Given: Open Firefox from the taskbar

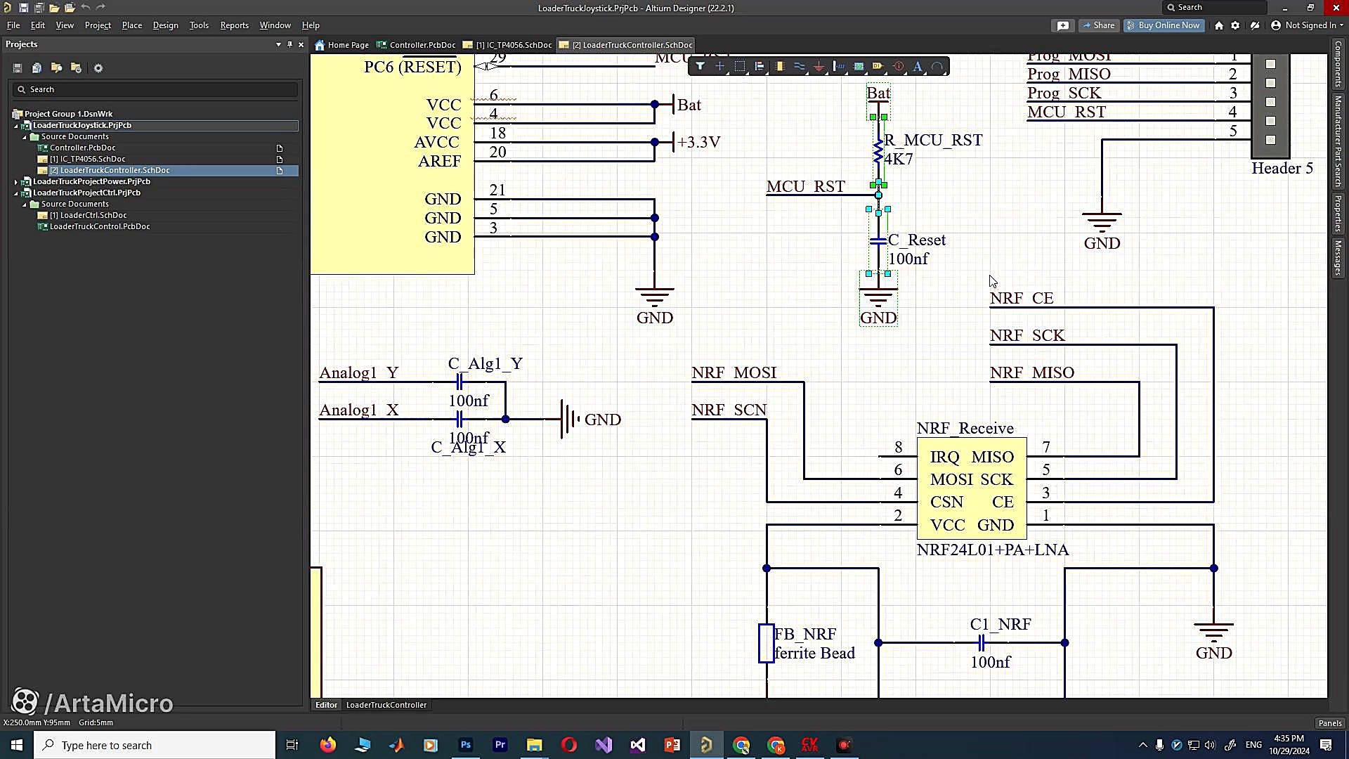Looking at the screenshot, I should [327, 745].
